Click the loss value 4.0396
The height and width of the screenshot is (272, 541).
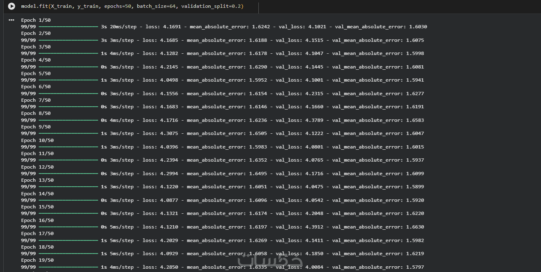point(169,147)
